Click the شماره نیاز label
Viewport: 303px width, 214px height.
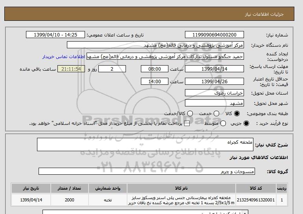pyautogui.click(x=277, y=35)
